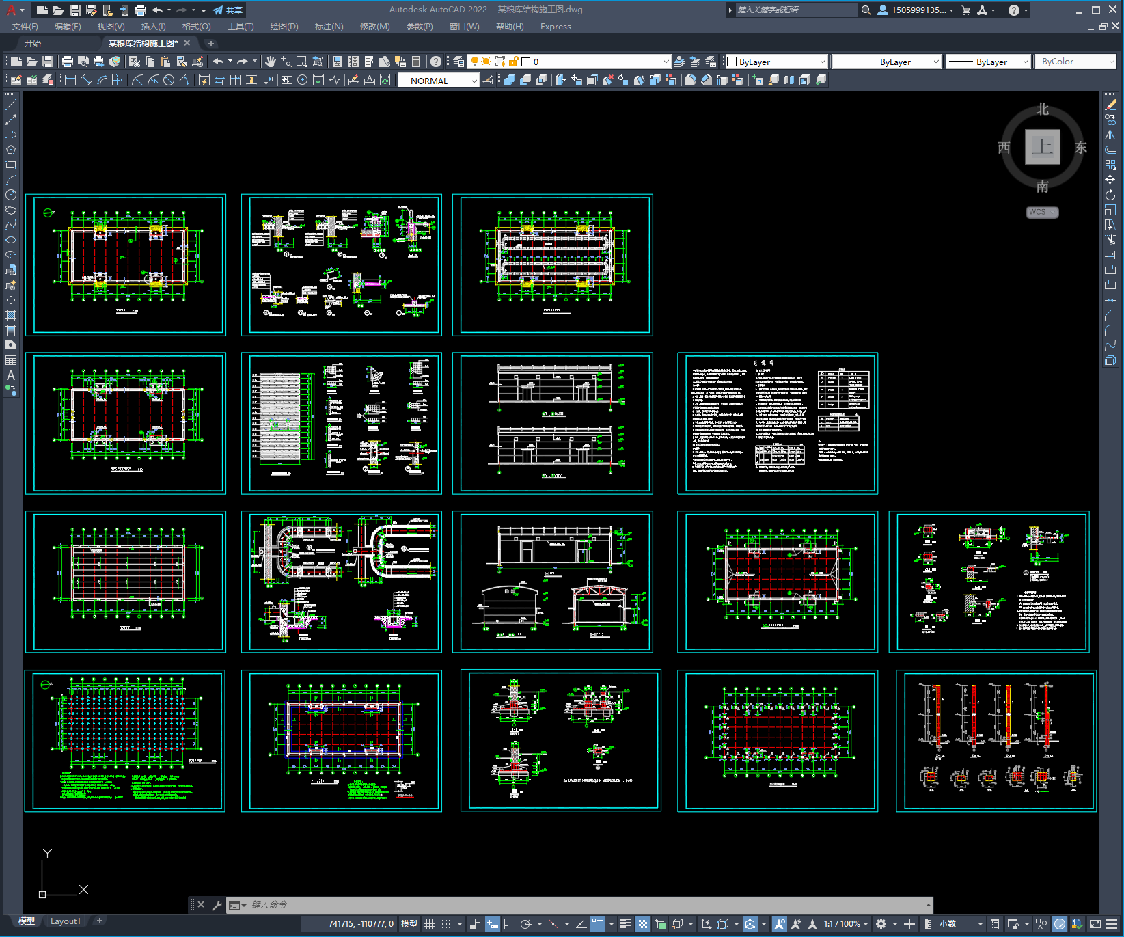
Task: Open status bar customization hamburger icon
Action: tap(1112, 924)
